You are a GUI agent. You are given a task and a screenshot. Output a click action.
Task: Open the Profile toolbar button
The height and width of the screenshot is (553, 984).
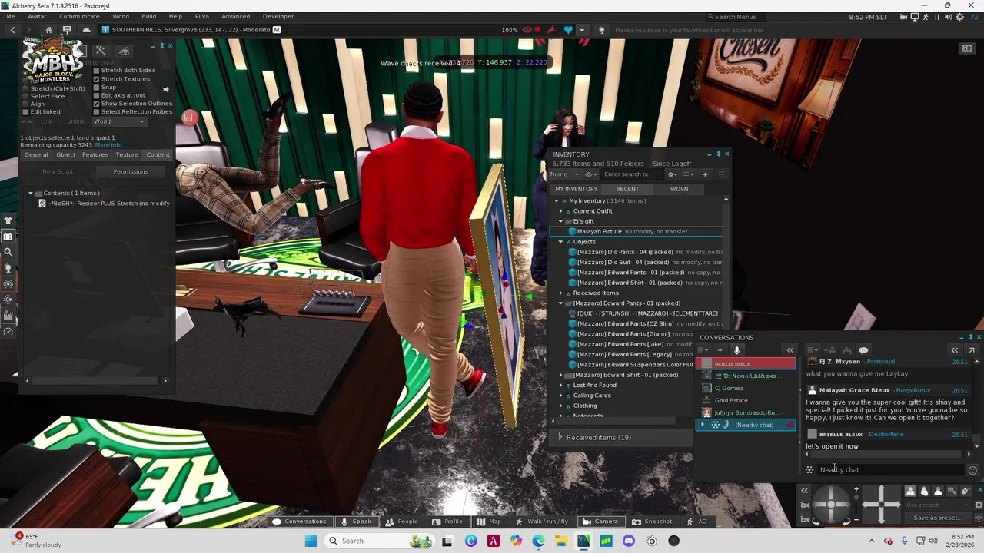[x=447, y=522]
